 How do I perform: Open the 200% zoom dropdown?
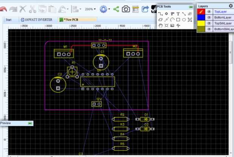tap(90, 9)
